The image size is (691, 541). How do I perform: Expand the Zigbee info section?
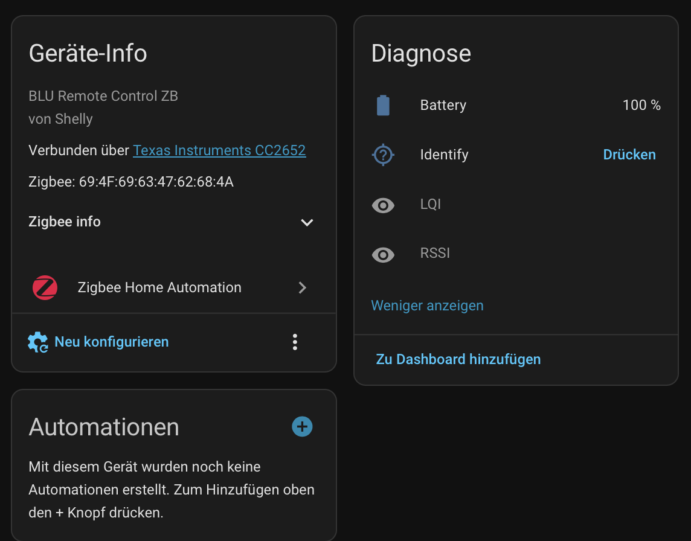pos(307,222)
